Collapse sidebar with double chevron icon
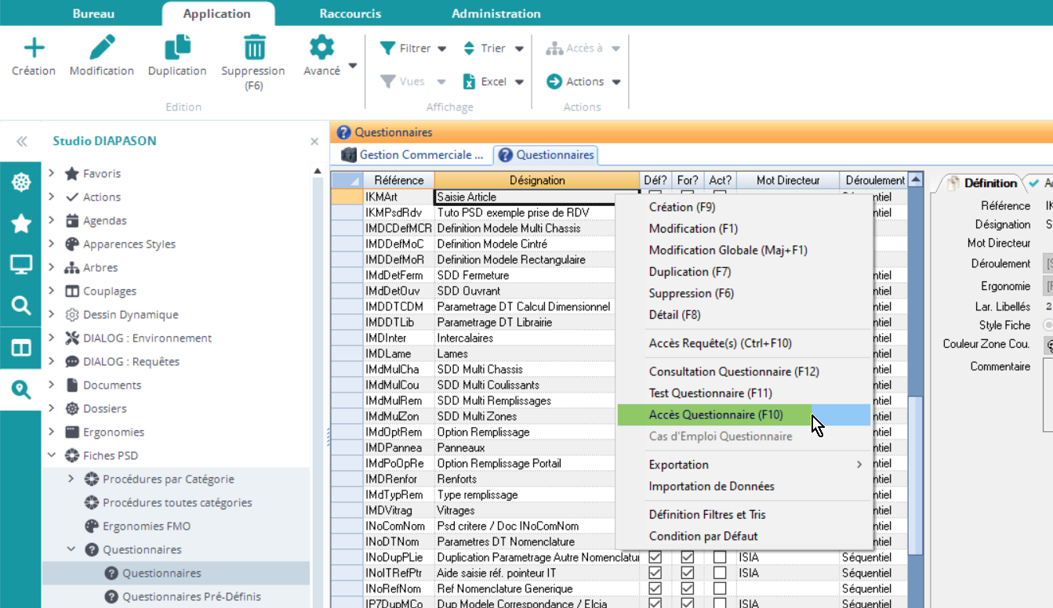This screenshot has width=1053, height=608. point(22,141)
